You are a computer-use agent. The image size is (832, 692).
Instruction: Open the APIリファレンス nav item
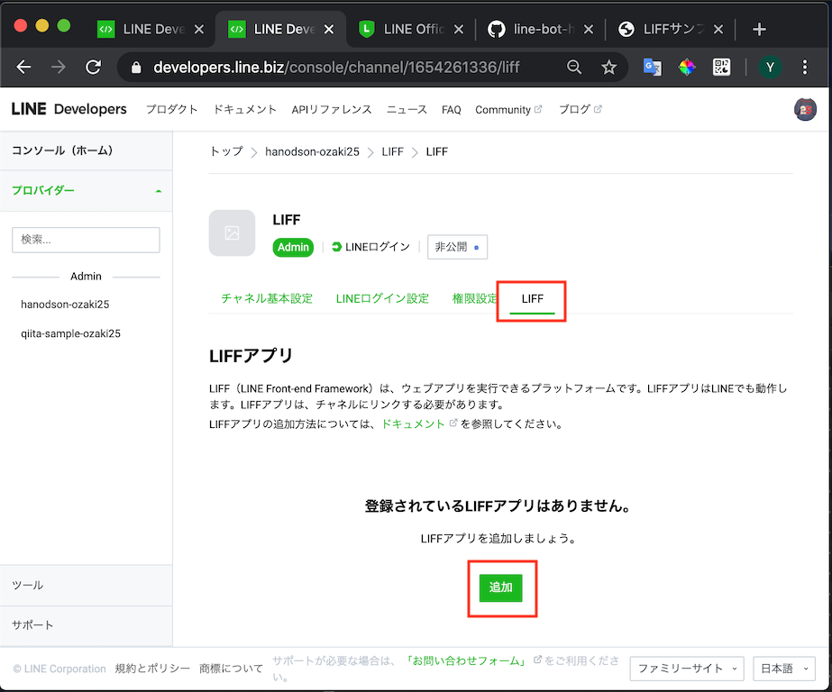(332, 110)
